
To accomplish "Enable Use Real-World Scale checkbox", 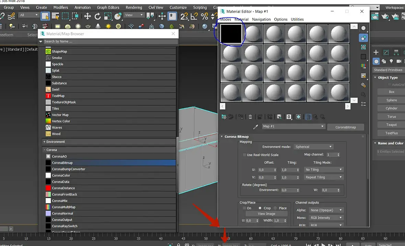I will [244, 155].
